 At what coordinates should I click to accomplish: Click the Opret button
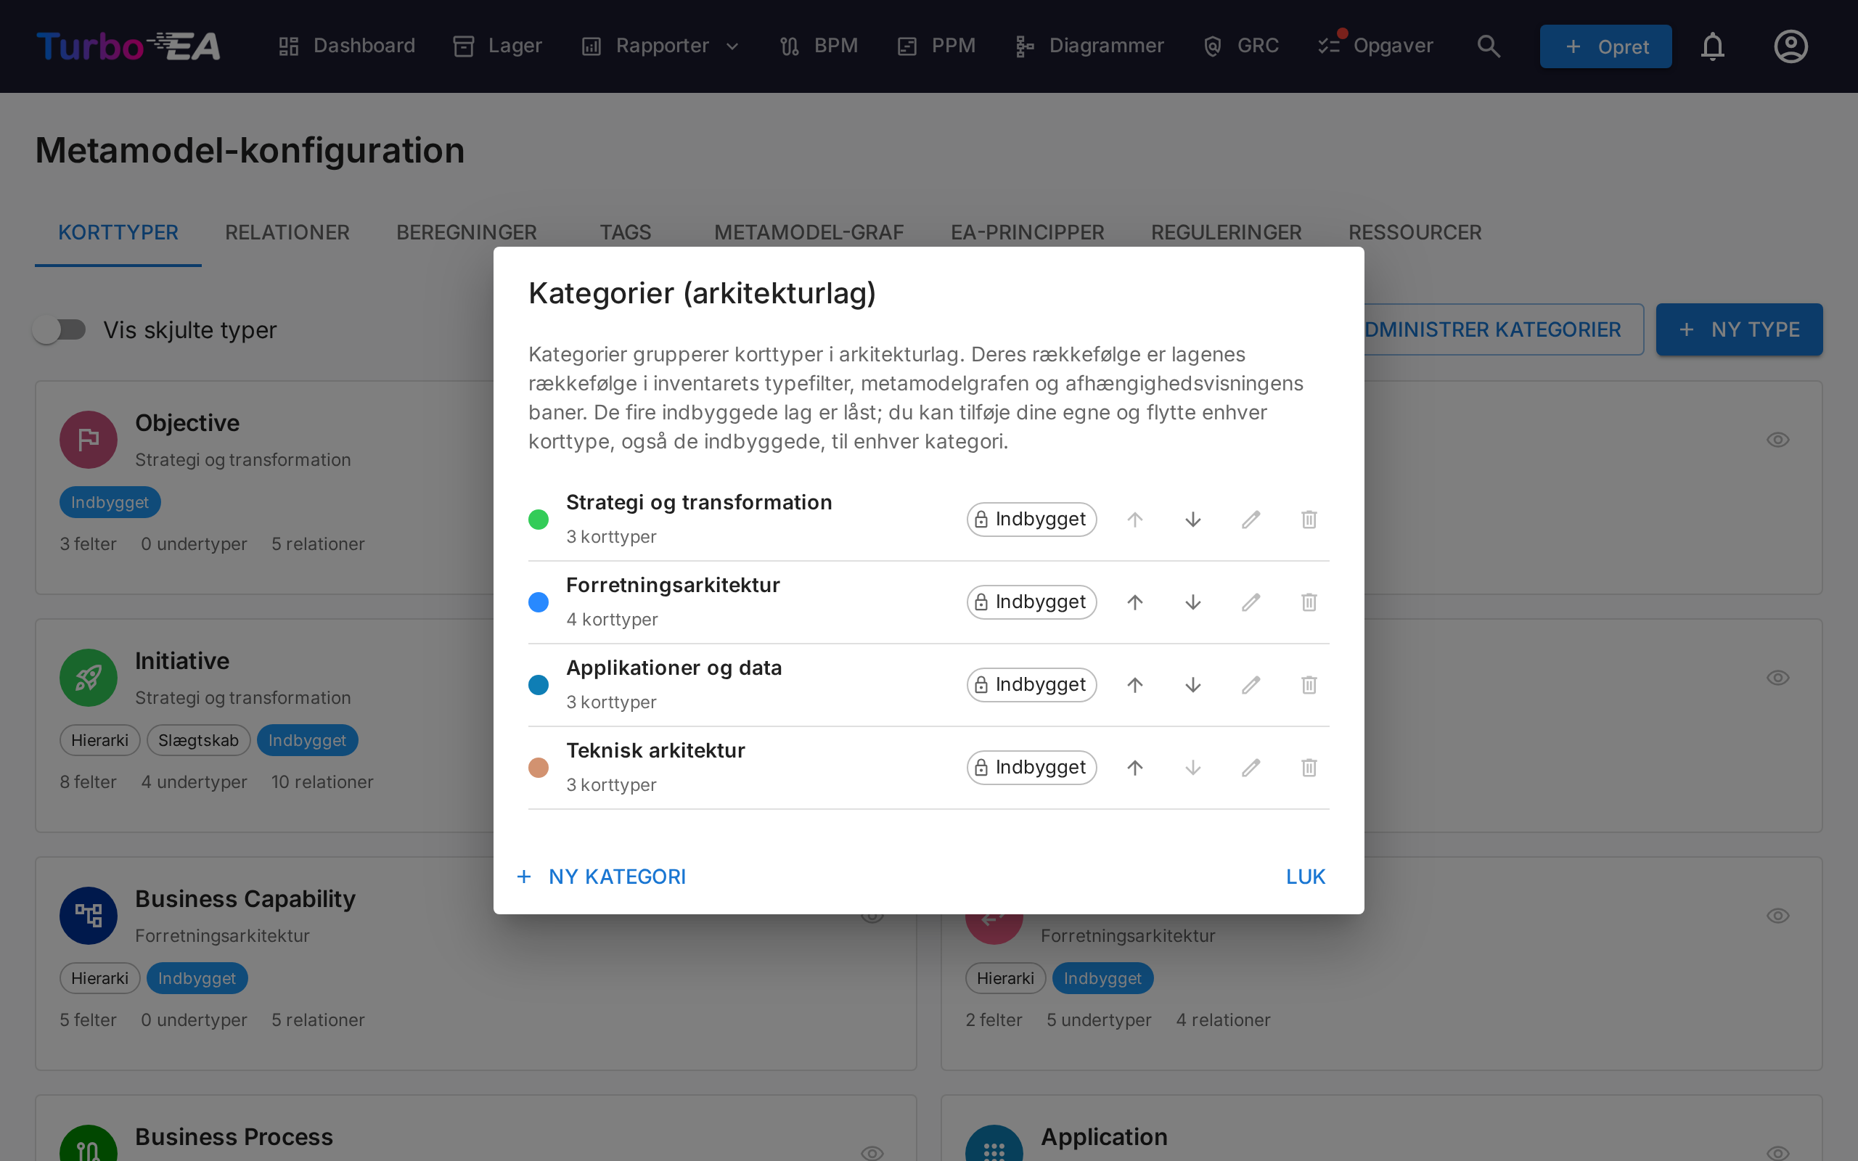pyautogui.click(x=1605, y=46)
